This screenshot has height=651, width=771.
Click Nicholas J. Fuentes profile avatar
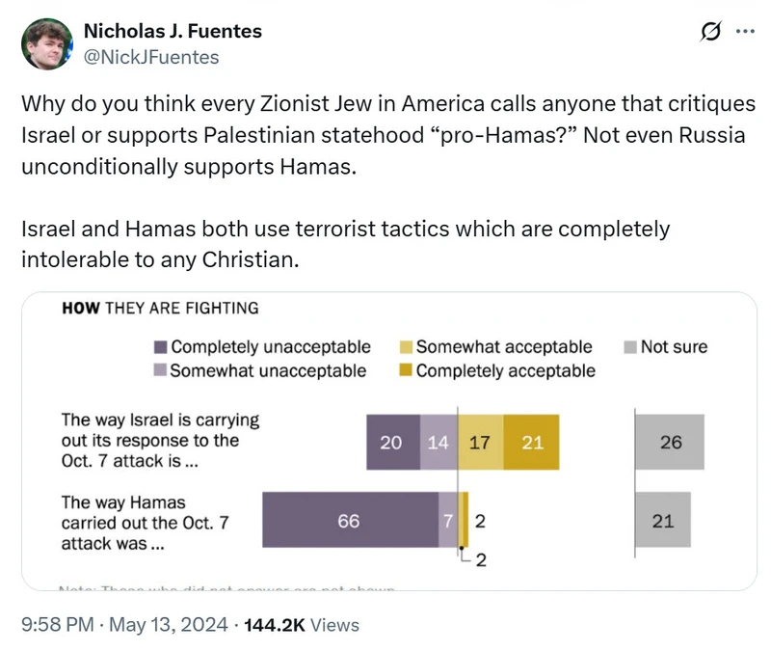(x=46, y=43)
